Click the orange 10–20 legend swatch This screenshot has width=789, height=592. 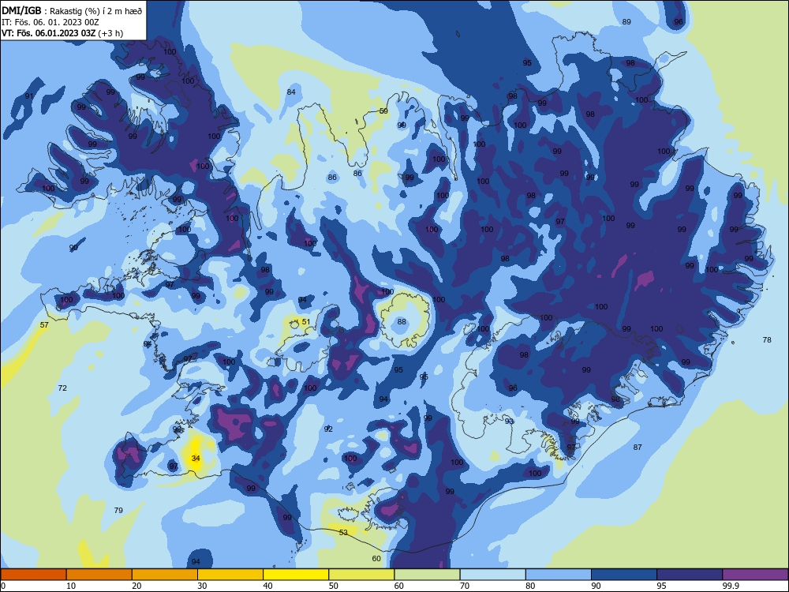point(99,575)
